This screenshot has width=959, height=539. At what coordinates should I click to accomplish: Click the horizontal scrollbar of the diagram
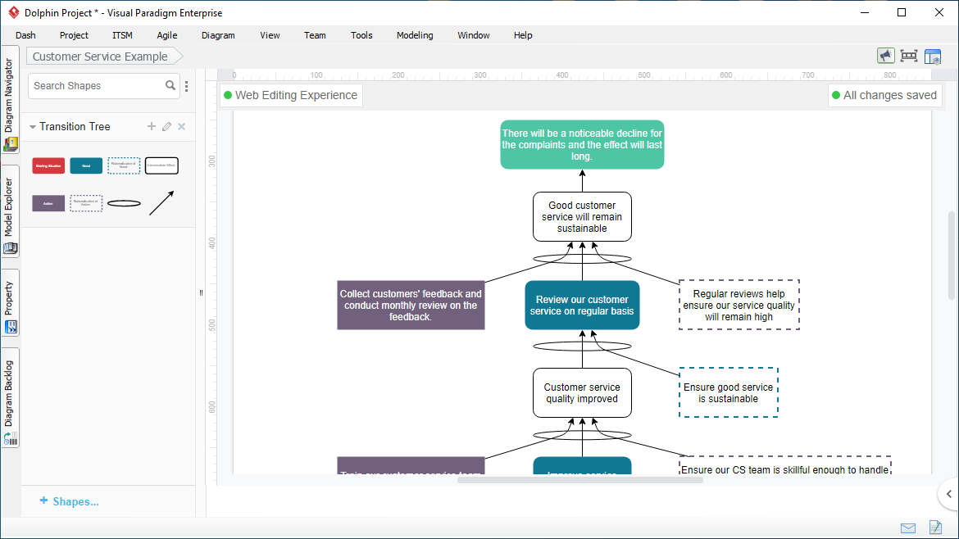coord(579,480)
